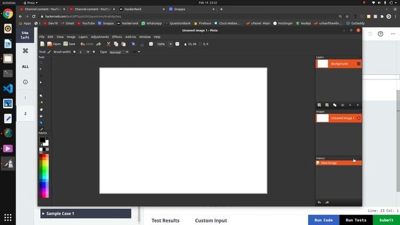Screen dimensions: 400x225
Task: Click the green Submit button
Action: point(386,220)
